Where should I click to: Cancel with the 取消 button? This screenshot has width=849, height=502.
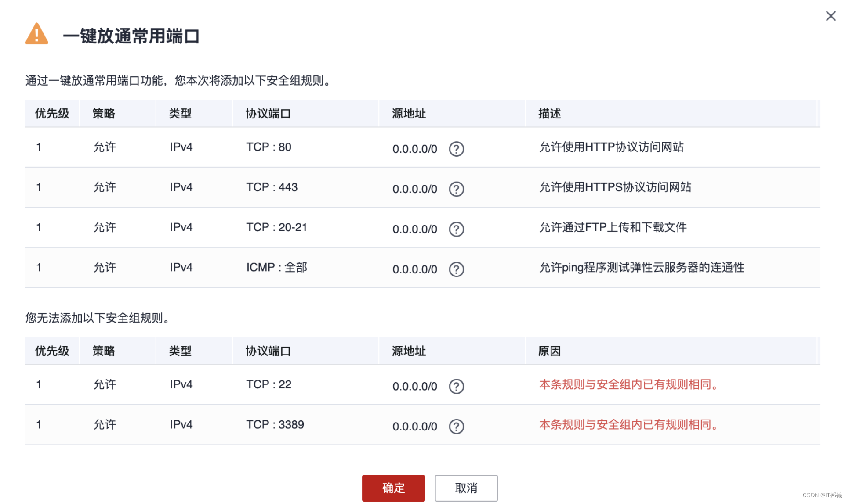[x=466, y=488]
